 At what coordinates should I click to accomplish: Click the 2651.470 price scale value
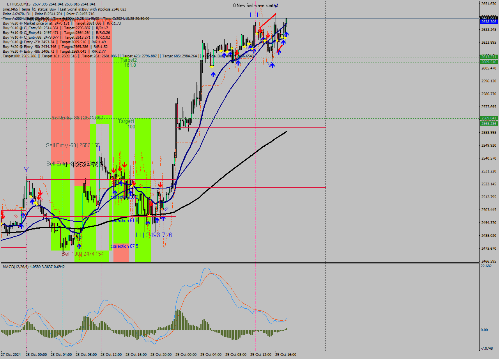coord(488,4)
